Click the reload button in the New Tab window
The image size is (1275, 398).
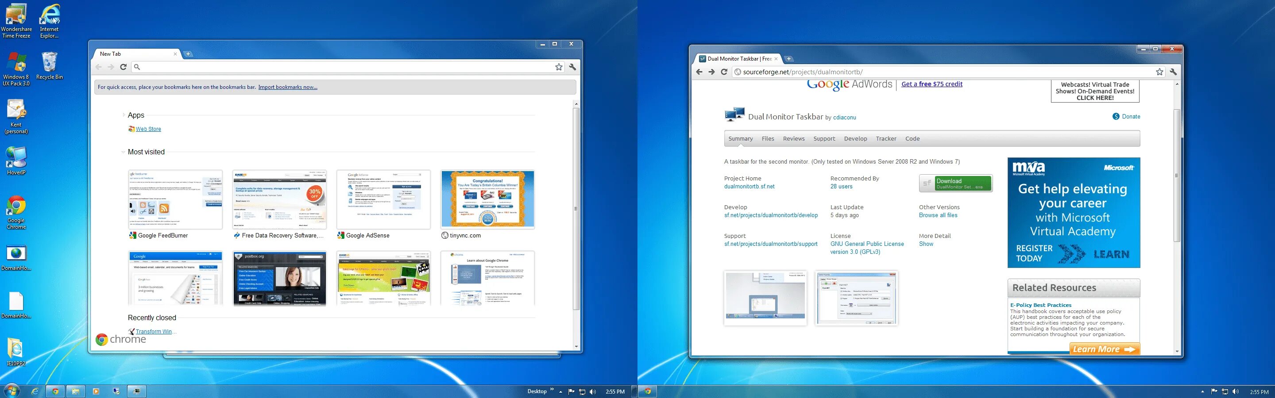click(x=124, y=67)
